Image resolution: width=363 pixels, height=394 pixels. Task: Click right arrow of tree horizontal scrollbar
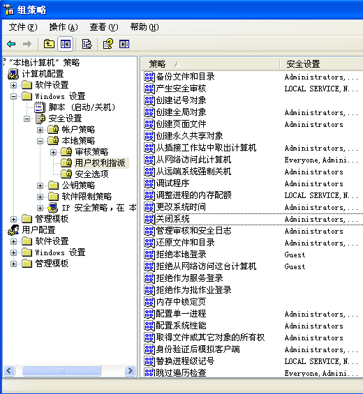tap(130, 370)
